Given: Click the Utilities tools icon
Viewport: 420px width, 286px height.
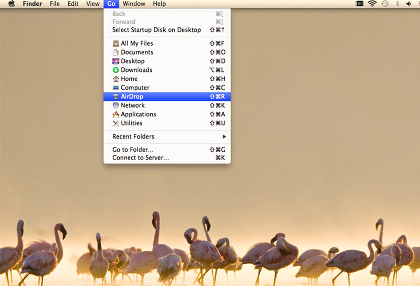Looking at the screenshot, I should [115, 123].
